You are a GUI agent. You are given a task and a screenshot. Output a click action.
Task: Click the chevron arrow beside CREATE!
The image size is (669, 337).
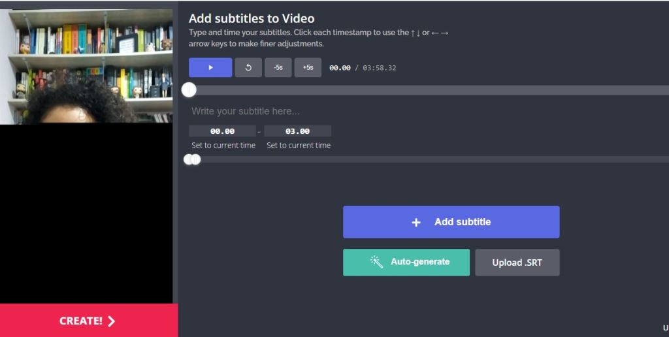(111, 321)
